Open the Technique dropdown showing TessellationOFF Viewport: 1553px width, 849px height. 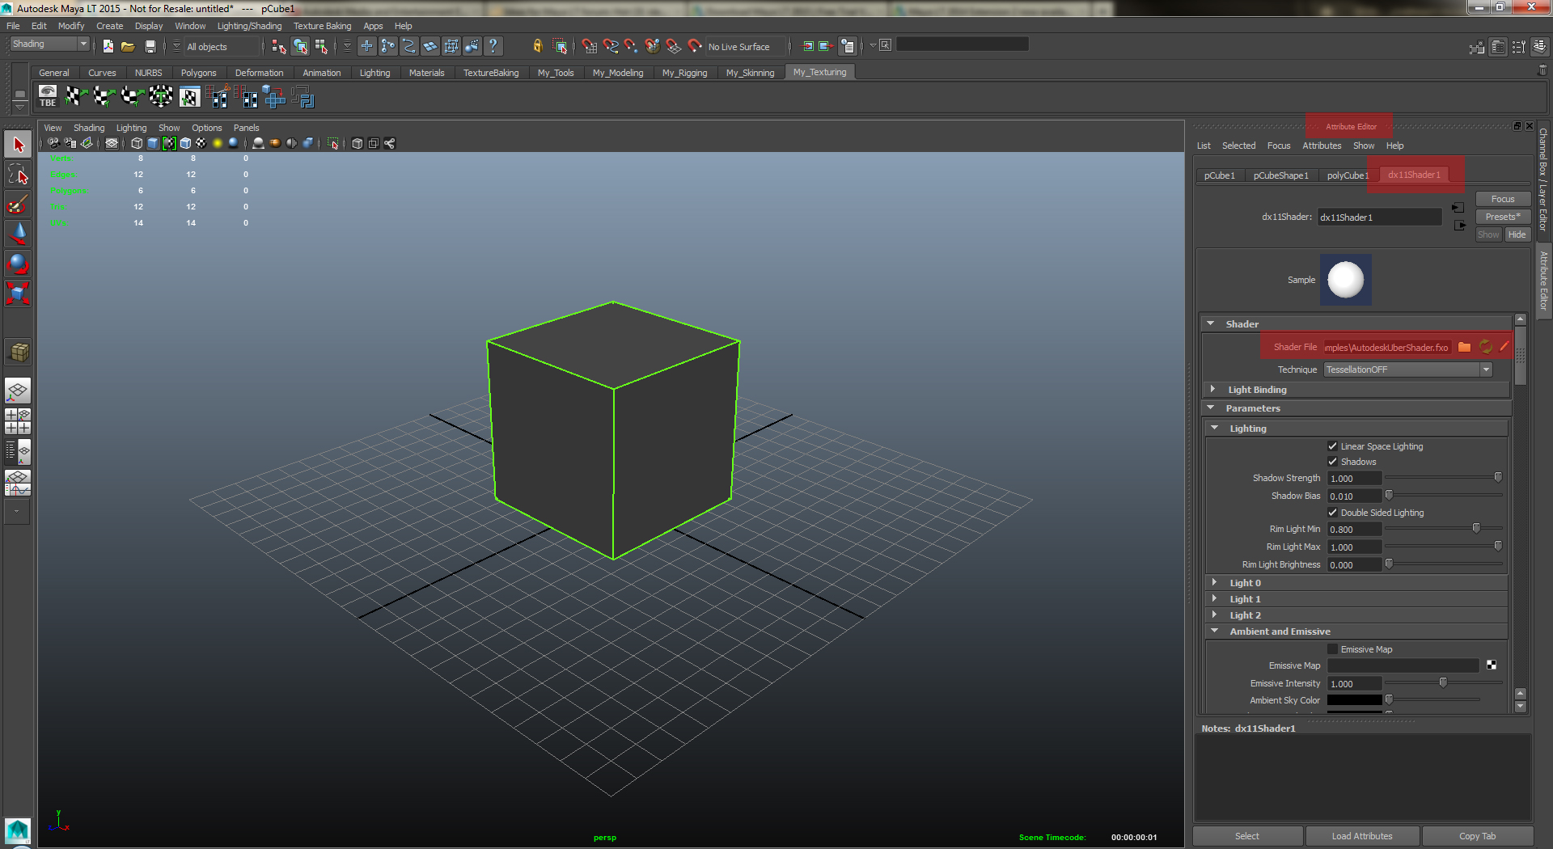point(1486,370)
